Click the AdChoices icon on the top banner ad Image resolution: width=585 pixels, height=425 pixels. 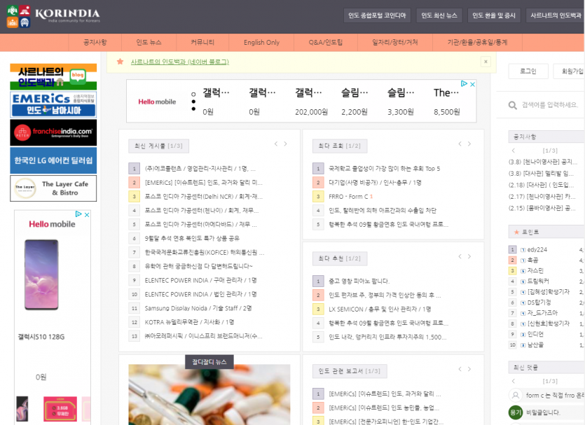pyautogui.click(x=464, y=84)
